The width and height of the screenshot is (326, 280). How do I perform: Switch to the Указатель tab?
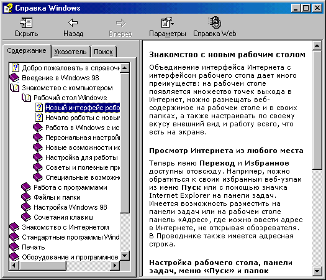click(70, 52)
